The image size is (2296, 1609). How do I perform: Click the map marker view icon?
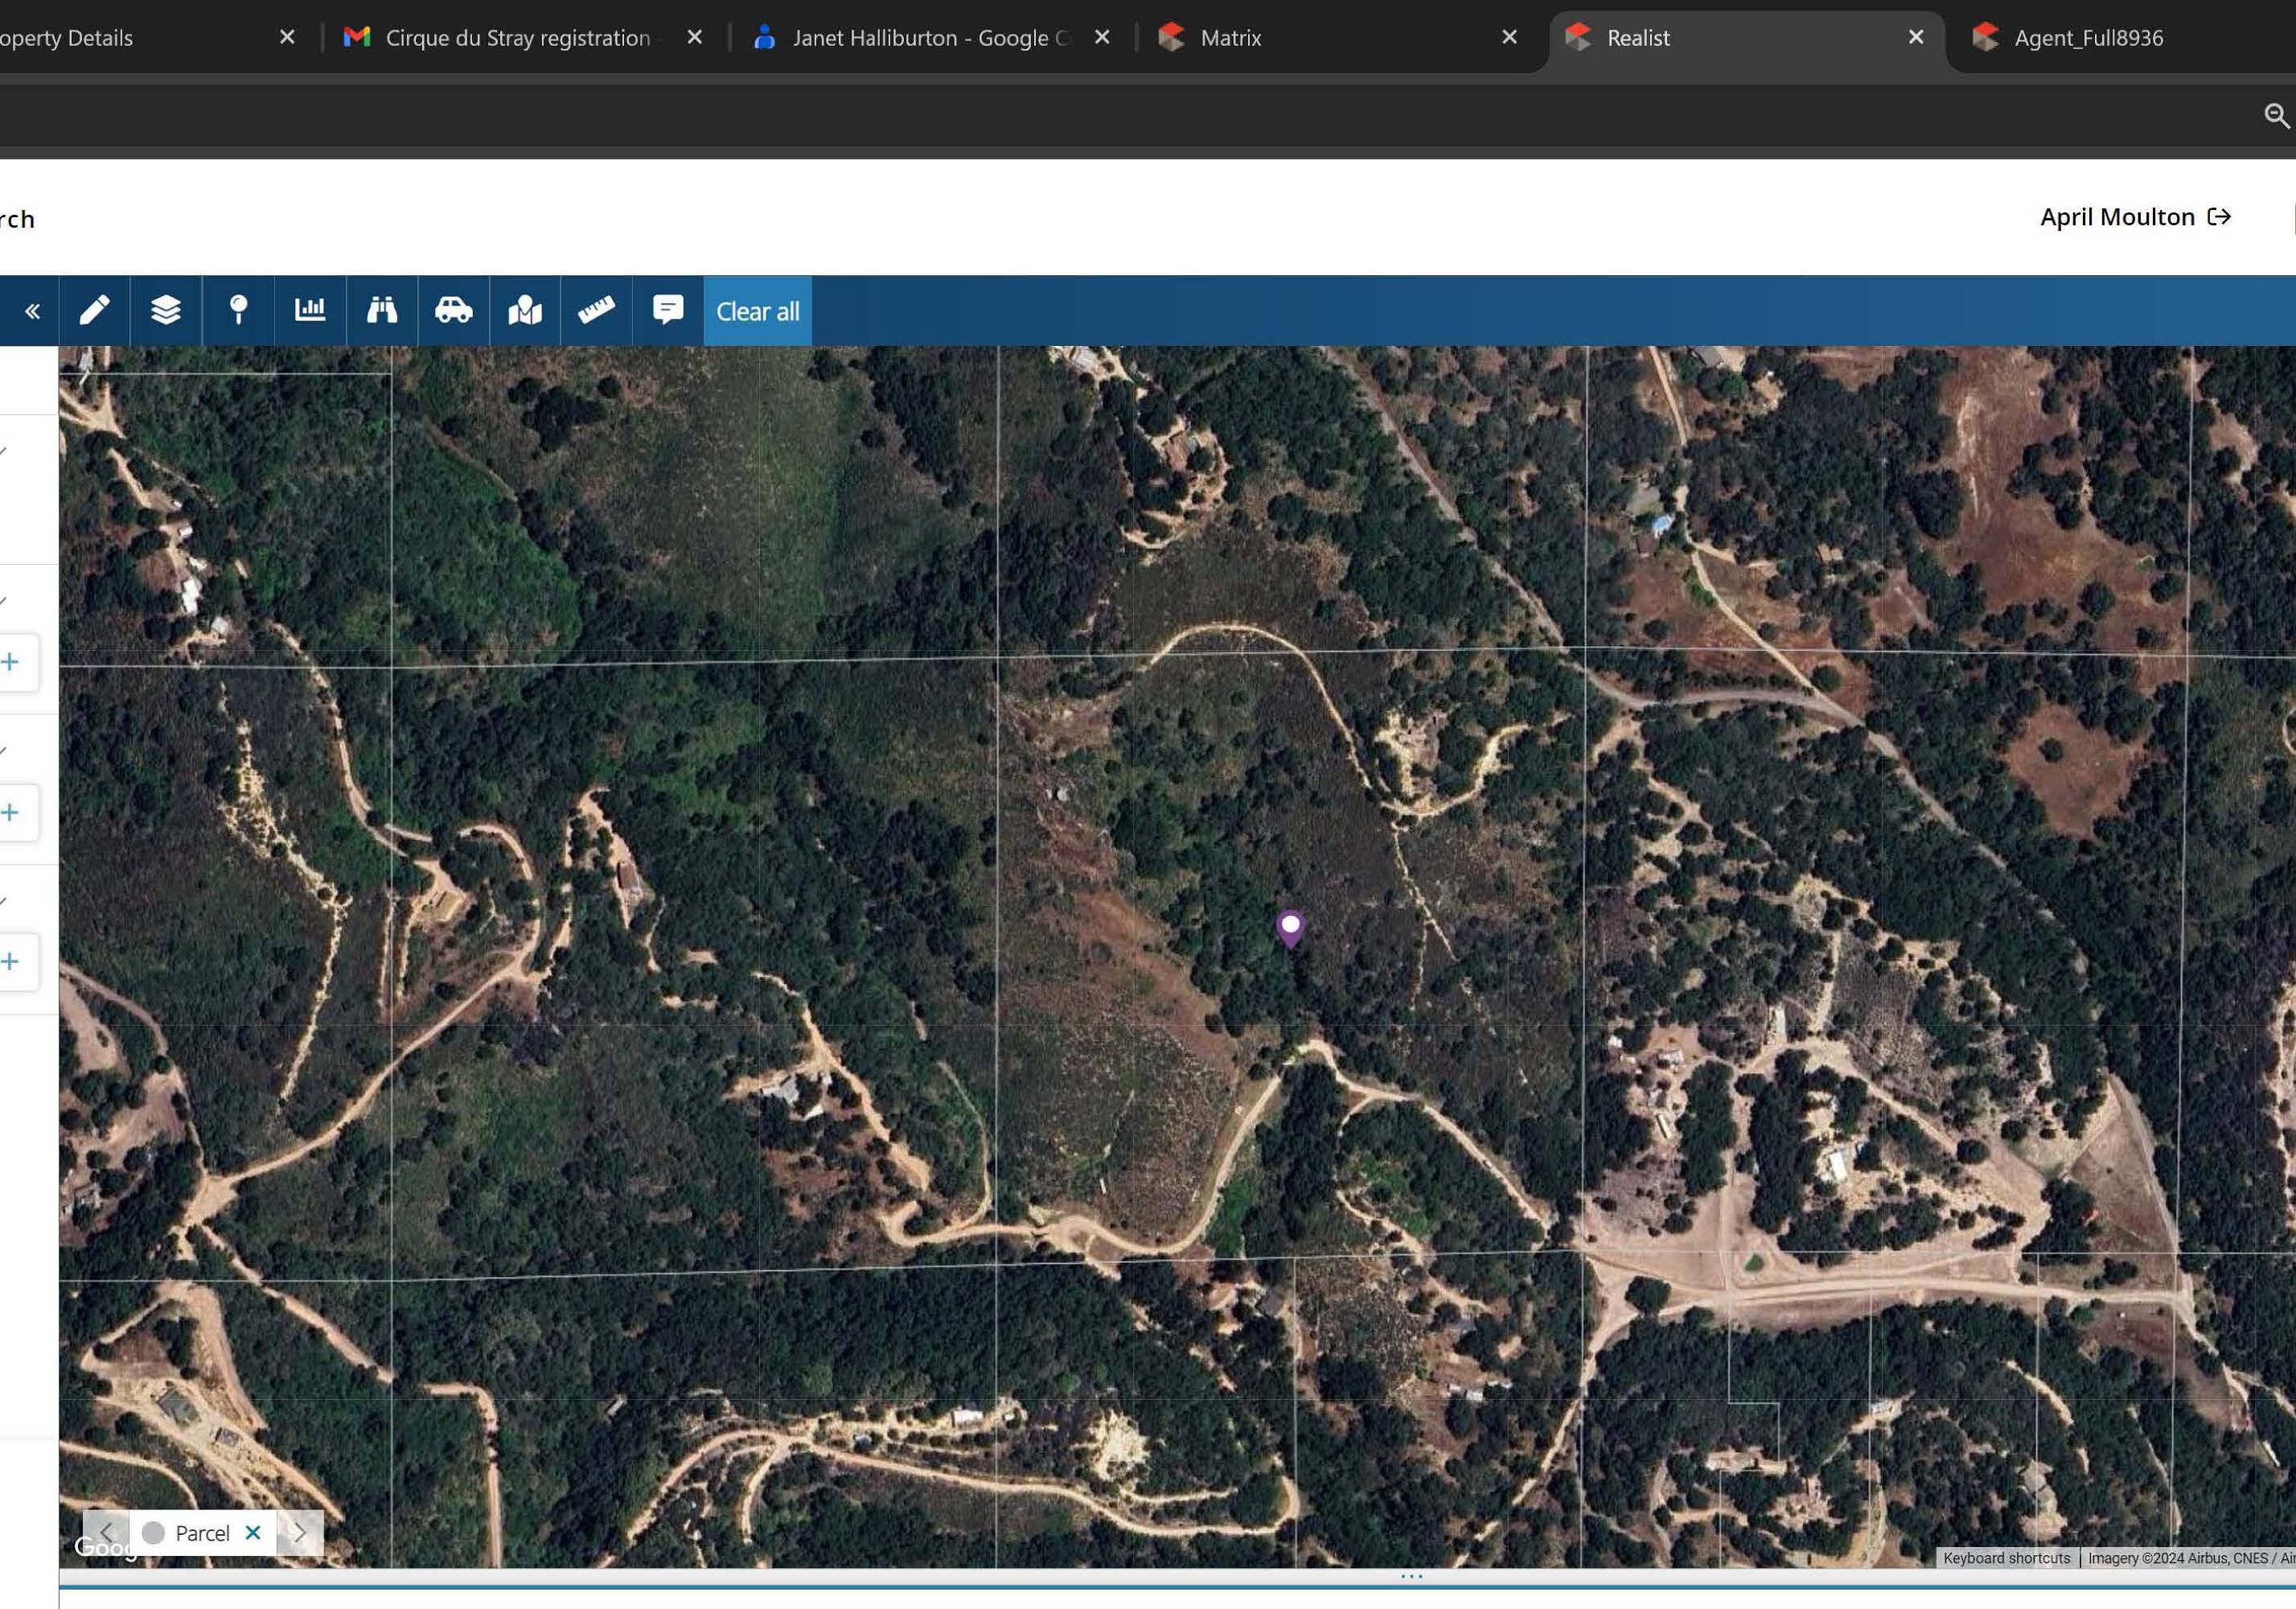pos(525,311)
